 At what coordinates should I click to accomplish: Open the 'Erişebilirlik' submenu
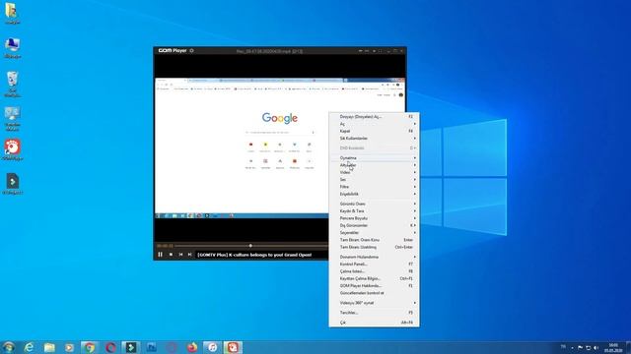pyautogui.click(x=375, y=194)
